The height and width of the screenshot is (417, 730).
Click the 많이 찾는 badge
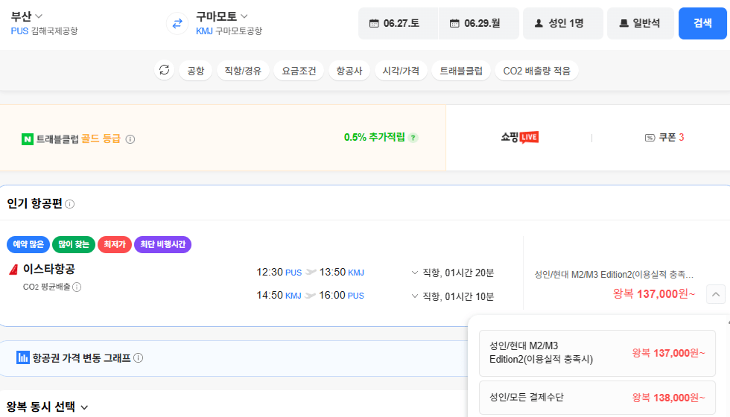tap(74, 244)
